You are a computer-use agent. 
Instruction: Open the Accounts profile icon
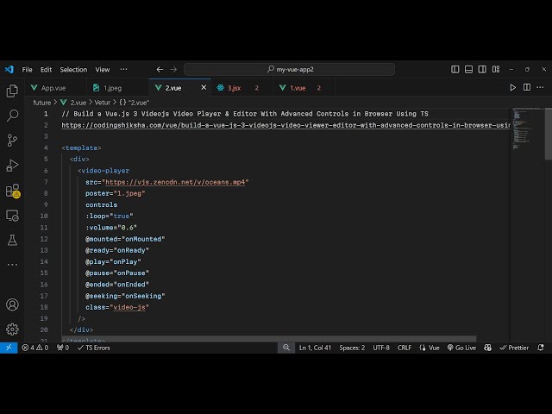point(12,304)
